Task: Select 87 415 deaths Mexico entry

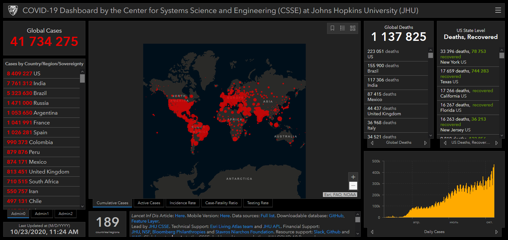Action: click(396, 97)
